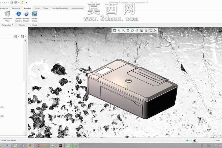
Task: Expand the Windows switcher dropdown arrow
Action: click(19, 3)
